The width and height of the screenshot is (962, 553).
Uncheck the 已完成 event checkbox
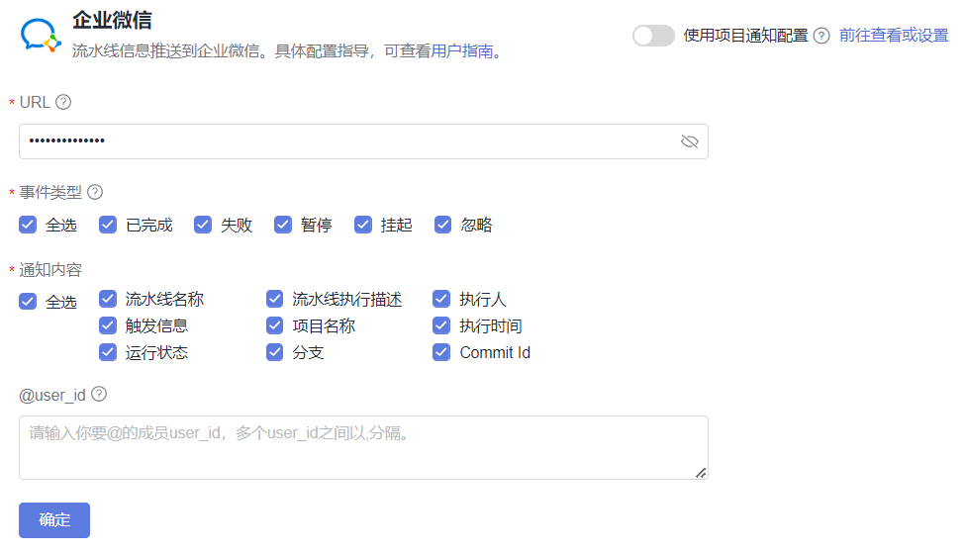click(108, 225)
